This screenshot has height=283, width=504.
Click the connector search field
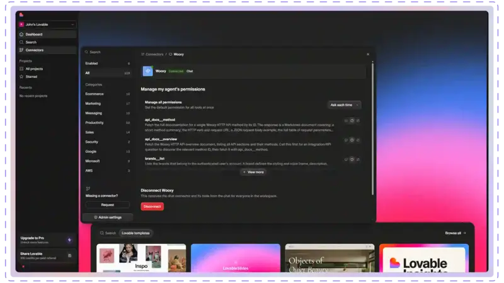click(x=107, y=52)
